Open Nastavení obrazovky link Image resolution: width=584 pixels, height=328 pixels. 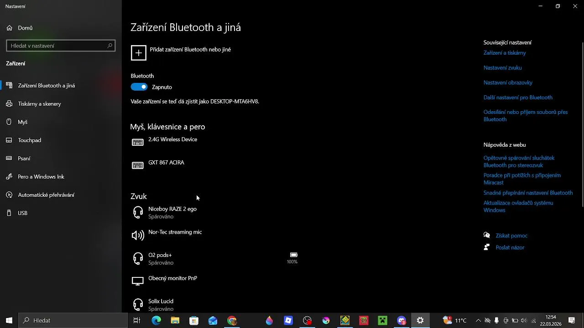508,83
